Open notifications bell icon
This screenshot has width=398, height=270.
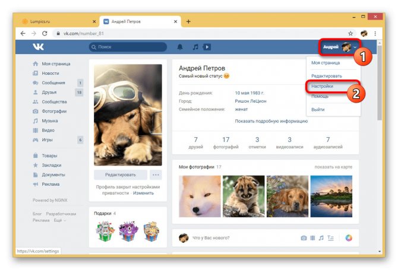[180, 47]
